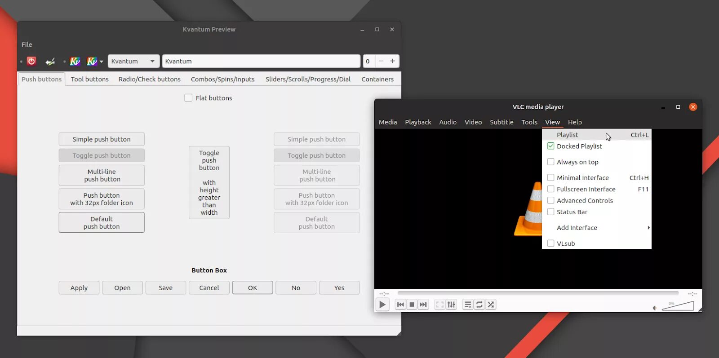Screen dimensions: 719x358
Task: Enable Always on top checkbox
Action: coord(550,162)
